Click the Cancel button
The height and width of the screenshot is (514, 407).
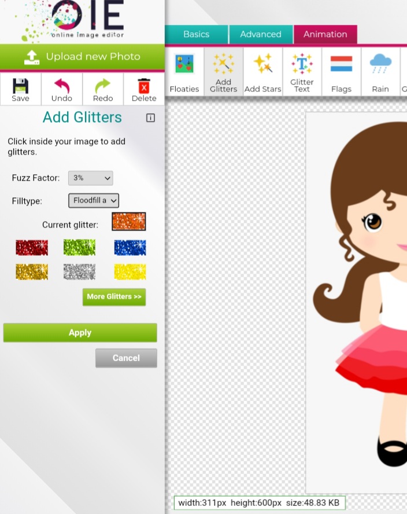coord(126,358)
